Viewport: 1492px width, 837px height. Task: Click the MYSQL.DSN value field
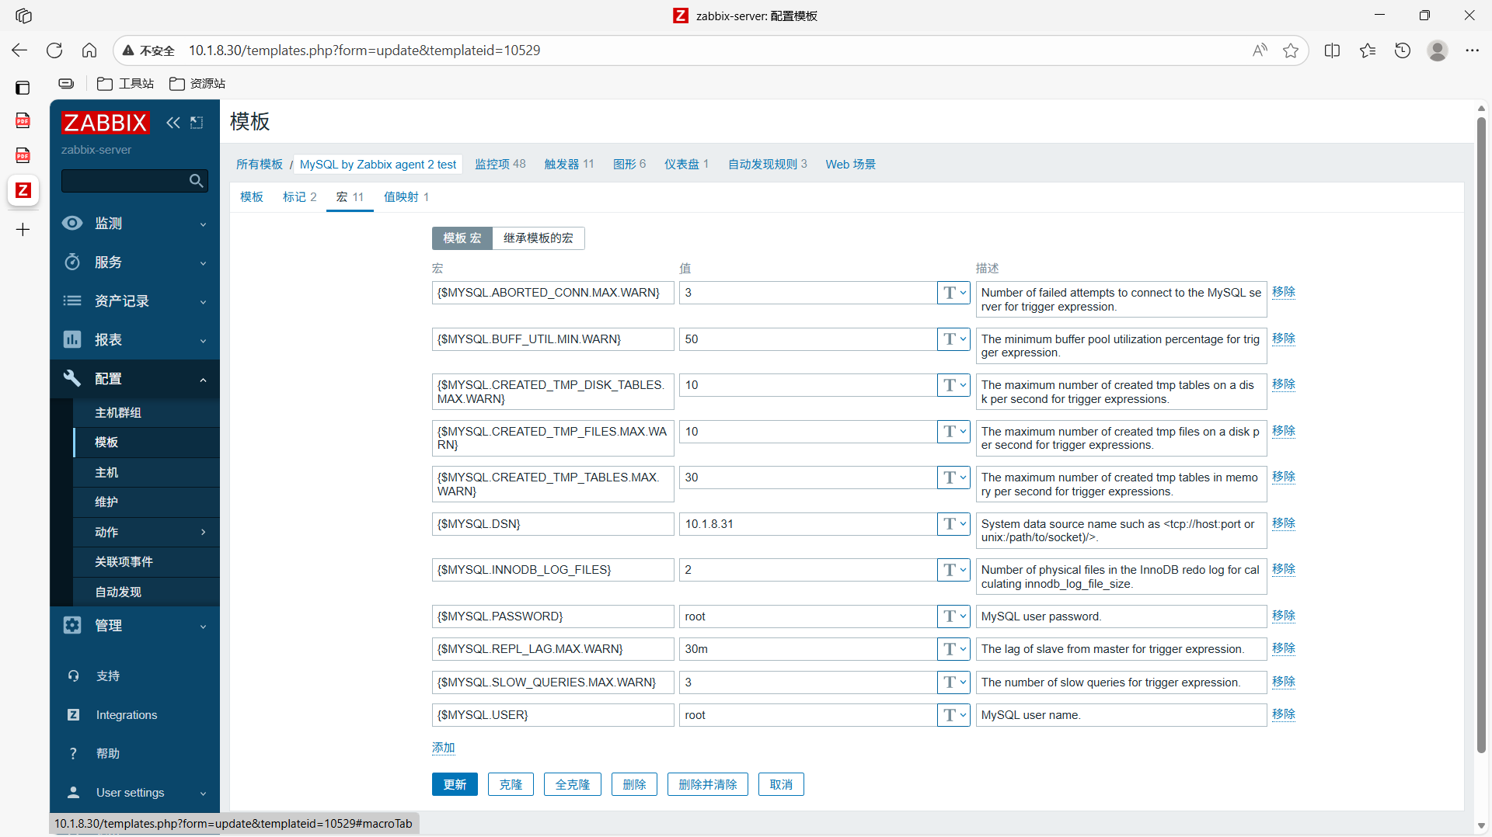point(808,524)
